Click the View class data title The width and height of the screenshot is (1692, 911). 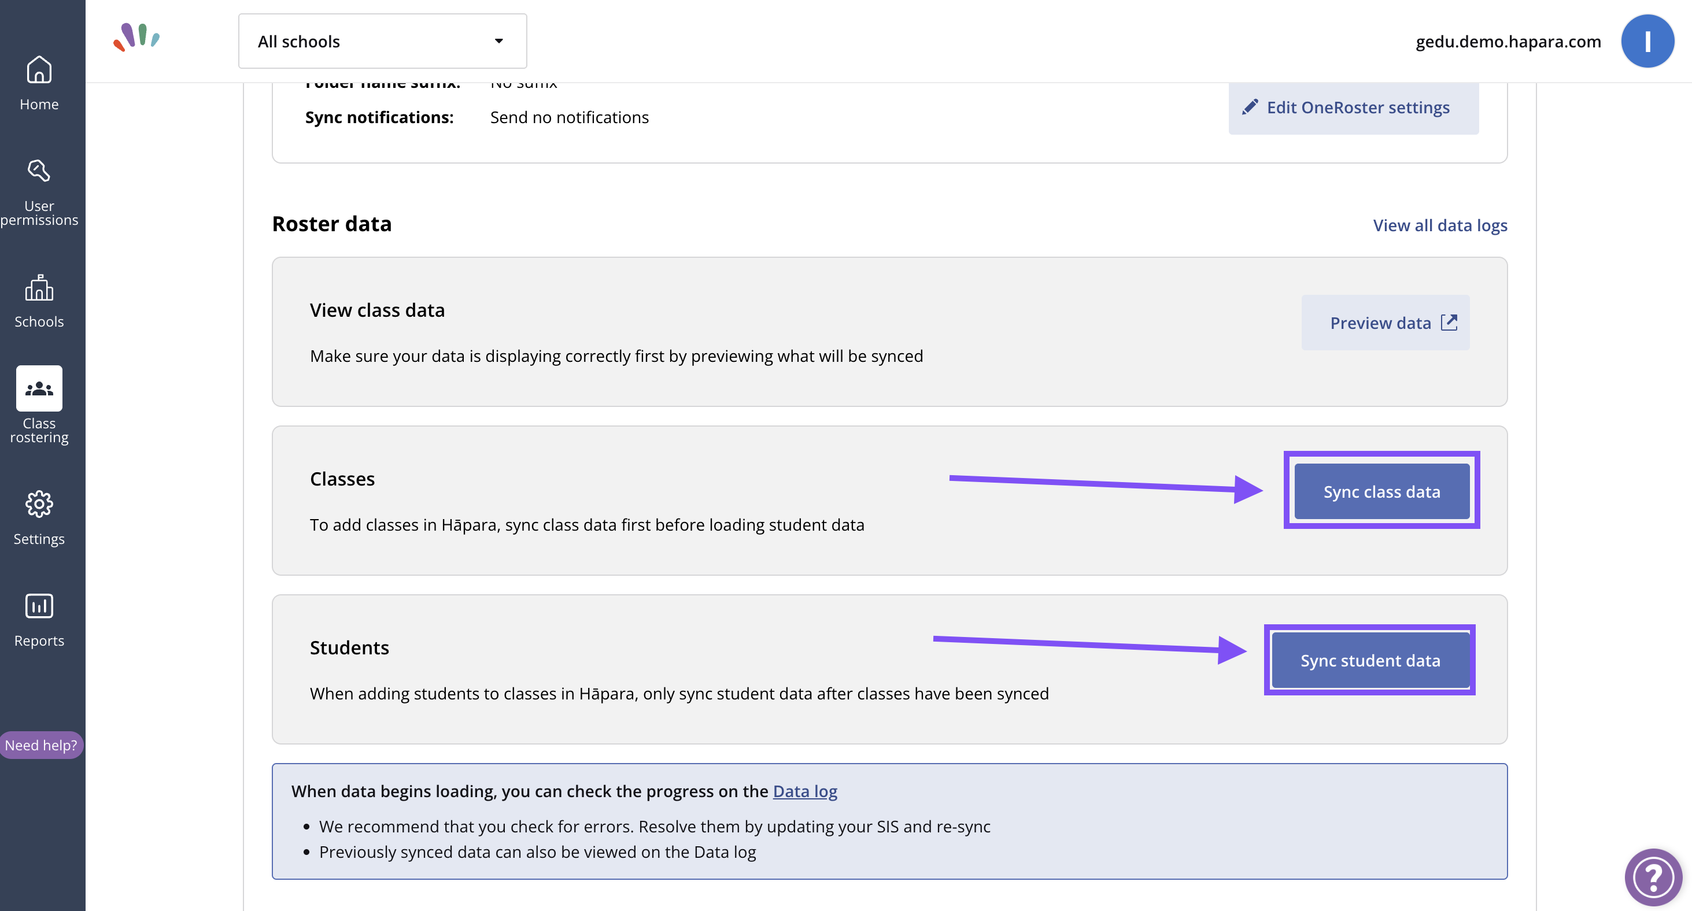(377, 310)
